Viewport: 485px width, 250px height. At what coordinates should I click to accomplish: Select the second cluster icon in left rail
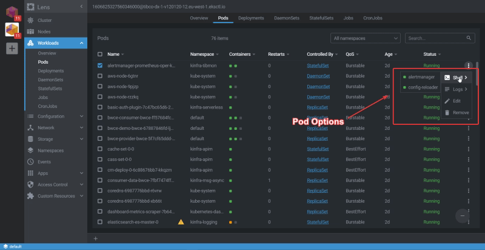tap(12, 30)
